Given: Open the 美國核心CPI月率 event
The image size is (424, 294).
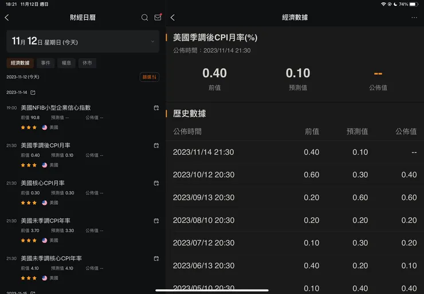Looking at the screenshot, I should pyautogui.click(x=83, y=193).
